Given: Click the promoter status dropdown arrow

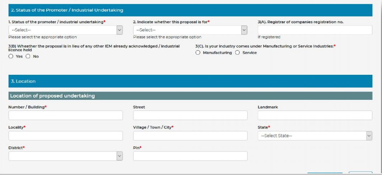Looking at the screenshot, I should [119, 30].
